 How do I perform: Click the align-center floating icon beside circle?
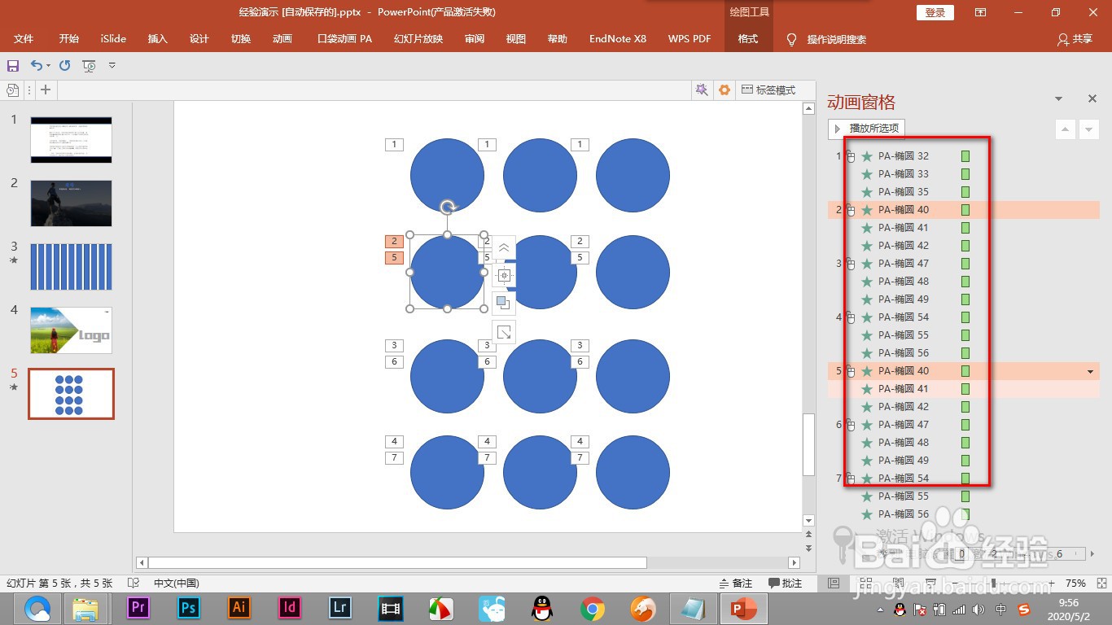(x=504, y=275)
